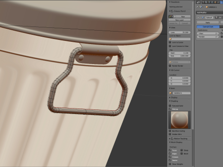This screenshot has height=167, width=223.
Task: Open the Render Layers properties tab icon
Action: (206, 2)
